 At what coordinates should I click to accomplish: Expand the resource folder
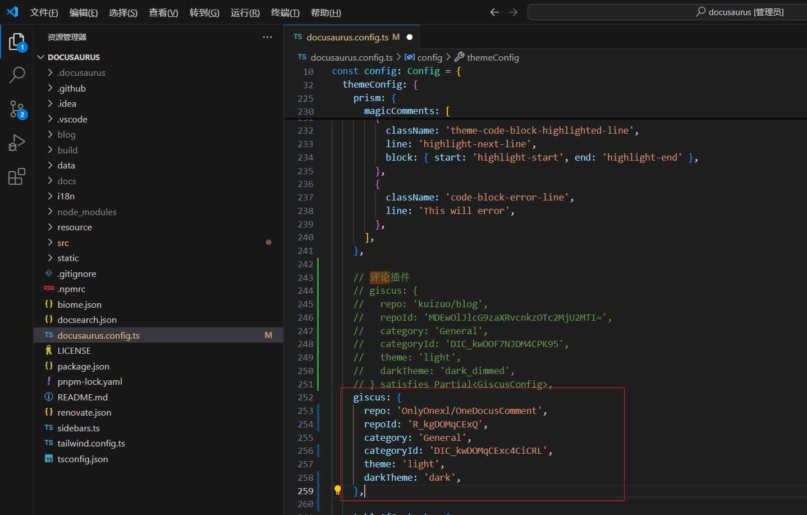tap(50, 227)
